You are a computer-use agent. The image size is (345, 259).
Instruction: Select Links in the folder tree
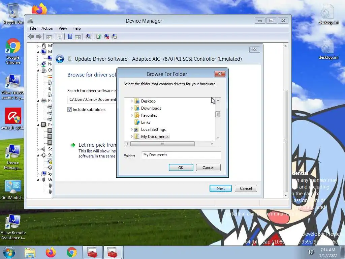[x=146, y=122]
